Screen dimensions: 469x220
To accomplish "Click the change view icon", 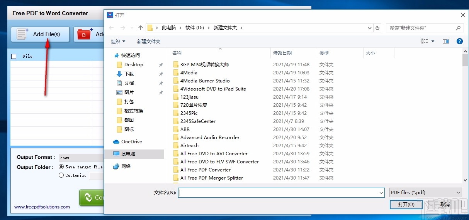I will pos(425,41).
